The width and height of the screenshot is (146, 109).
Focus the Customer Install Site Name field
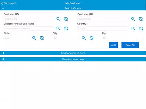(x=29, y=28)
